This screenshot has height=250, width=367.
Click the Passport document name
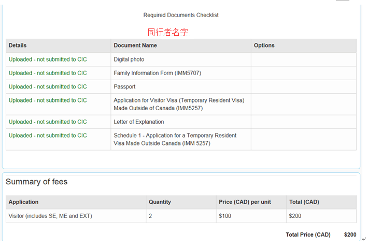124,86
